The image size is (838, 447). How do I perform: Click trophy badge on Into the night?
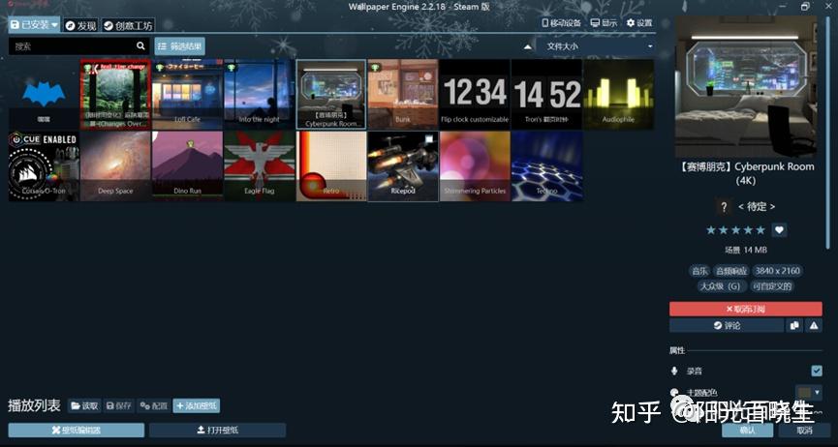[x=231, y=68]
